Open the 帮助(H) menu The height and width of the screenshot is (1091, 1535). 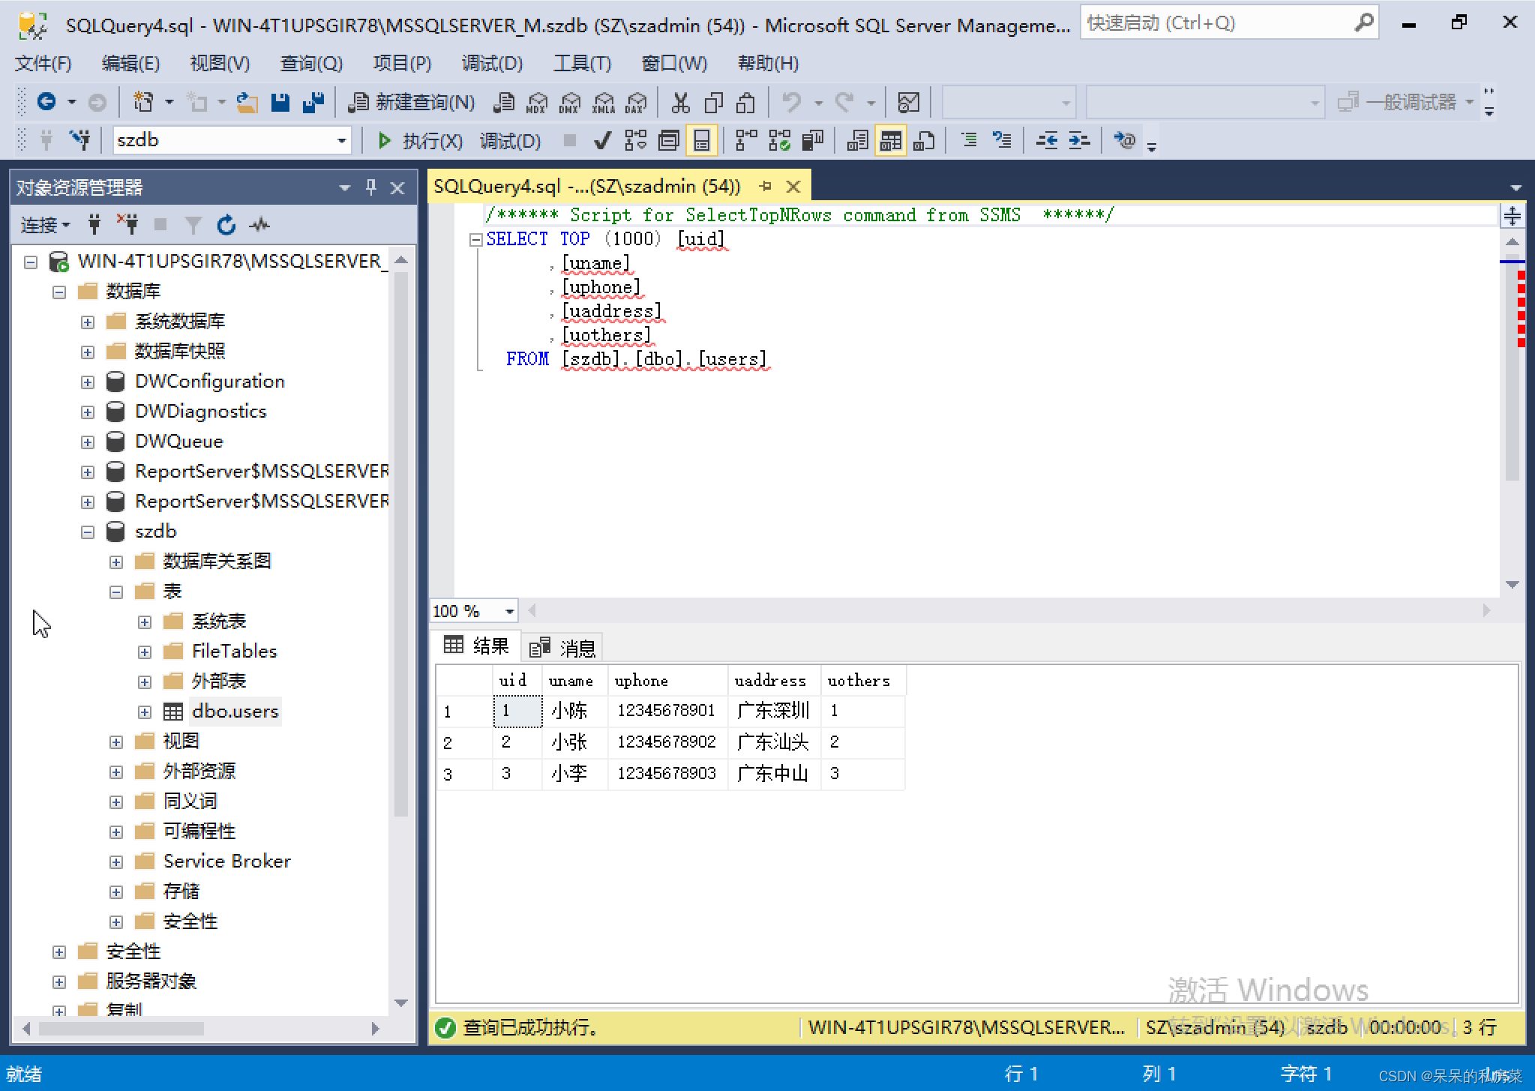768,63
